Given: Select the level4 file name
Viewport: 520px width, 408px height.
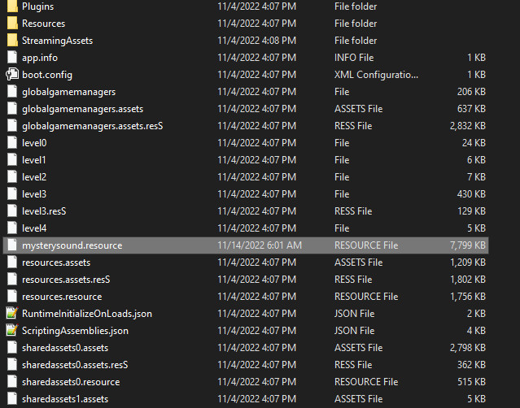Looking at the screenshot, I should (x=34, y=228).
